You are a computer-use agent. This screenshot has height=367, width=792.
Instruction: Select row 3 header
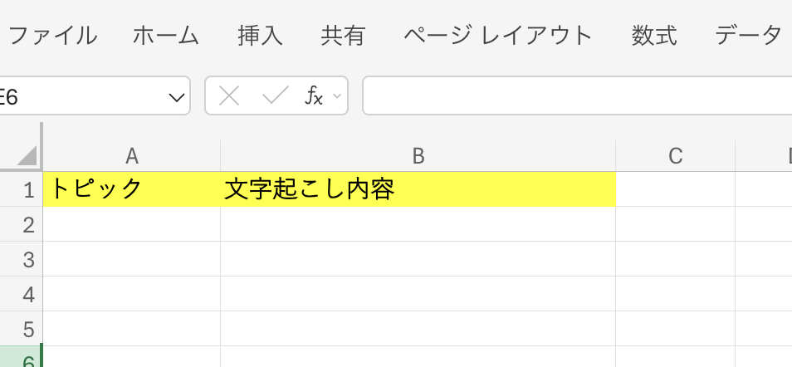click(x=27, y=259)
